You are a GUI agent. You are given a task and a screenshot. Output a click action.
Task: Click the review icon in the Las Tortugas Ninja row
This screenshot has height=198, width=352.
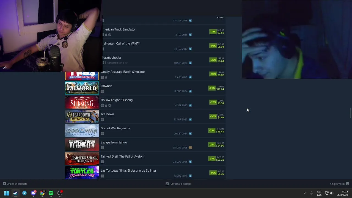(190, 176)
